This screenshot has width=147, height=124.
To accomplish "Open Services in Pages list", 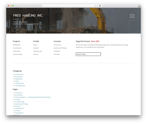I will (x=18, y=106).
